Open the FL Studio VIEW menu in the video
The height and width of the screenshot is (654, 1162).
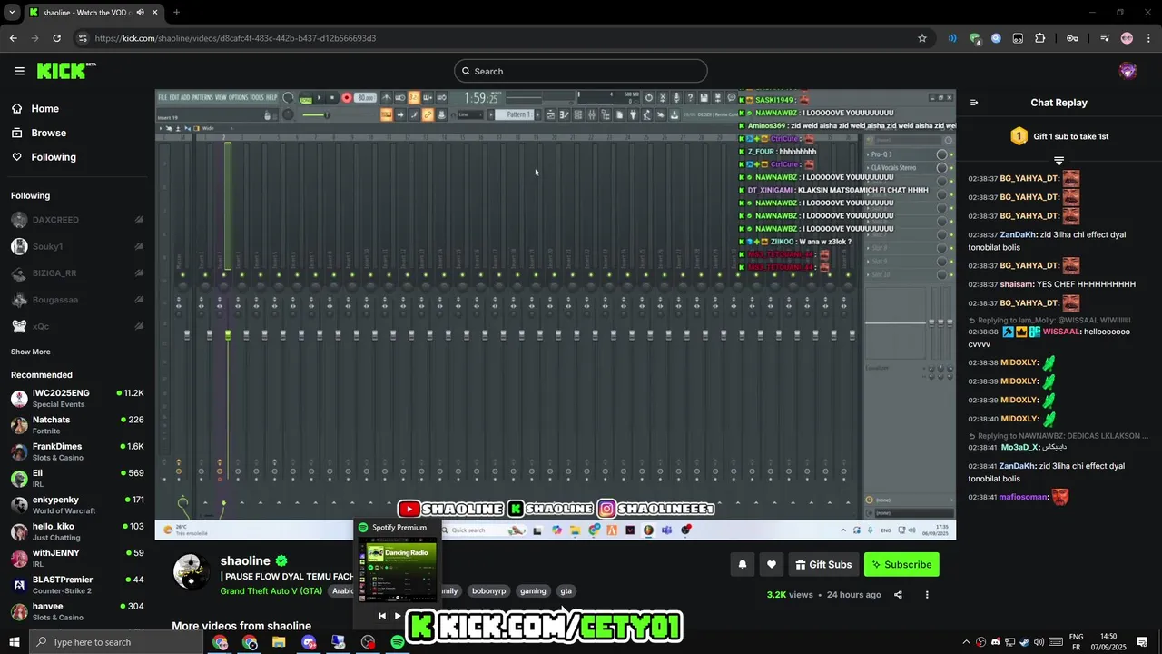(x=221, y=97)
